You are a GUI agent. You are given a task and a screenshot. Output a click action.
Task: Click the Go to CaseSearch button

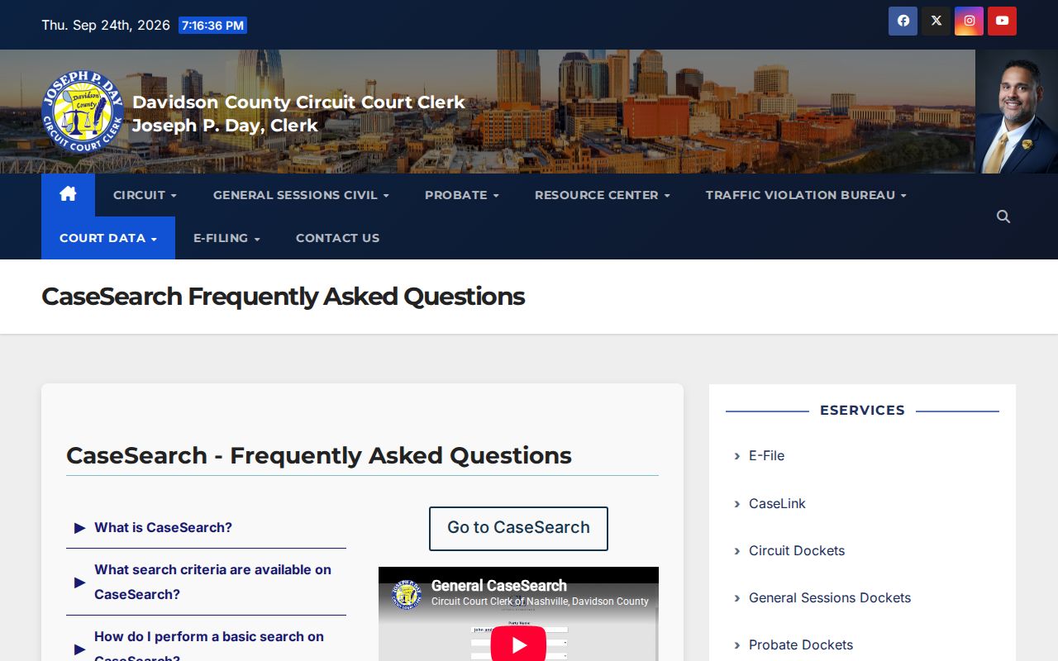[x=518, y=528]
